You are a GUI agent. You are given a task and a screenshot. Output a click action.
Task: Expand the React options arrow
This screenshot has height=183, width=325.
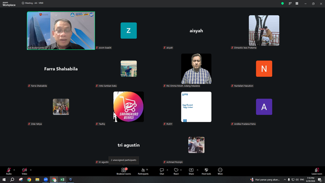[x=181, y=170]
